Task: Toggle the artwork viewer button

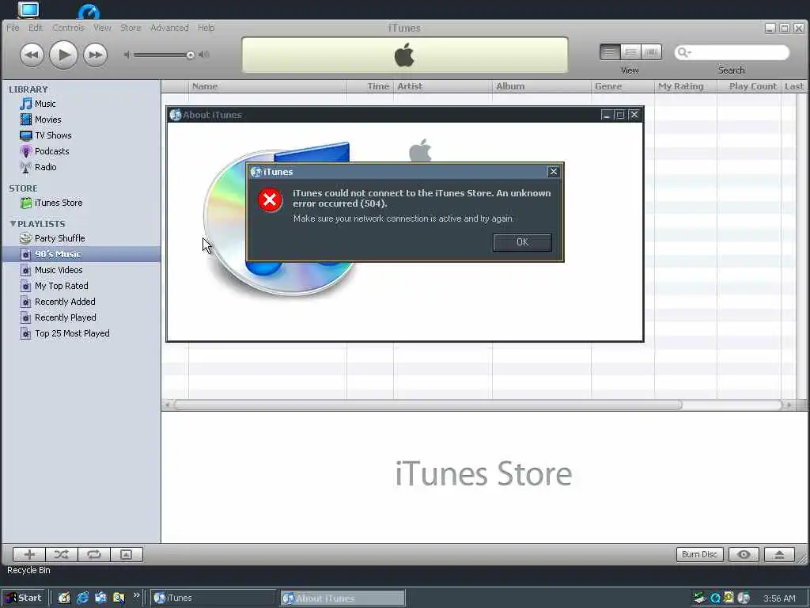Action: click(126, 554)
